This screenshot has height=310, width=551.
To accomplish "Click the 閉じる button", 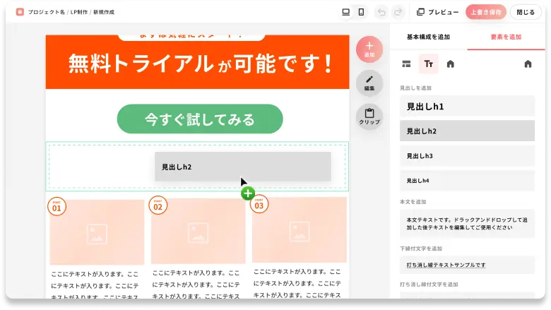I will tap(526, 12).
